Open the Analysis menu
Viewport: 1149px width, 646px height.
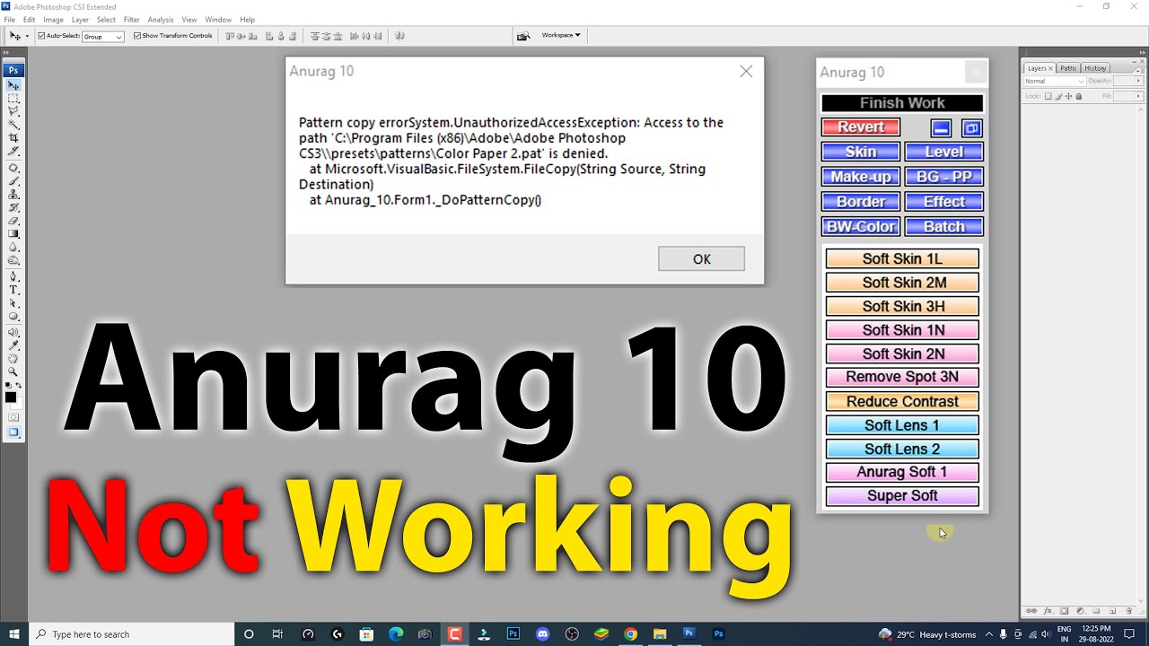coord(161,19)
